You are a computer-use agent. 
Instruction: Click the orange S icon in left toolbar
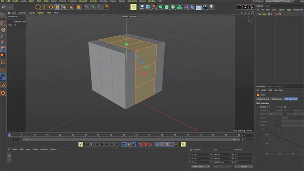click(3, 93)
